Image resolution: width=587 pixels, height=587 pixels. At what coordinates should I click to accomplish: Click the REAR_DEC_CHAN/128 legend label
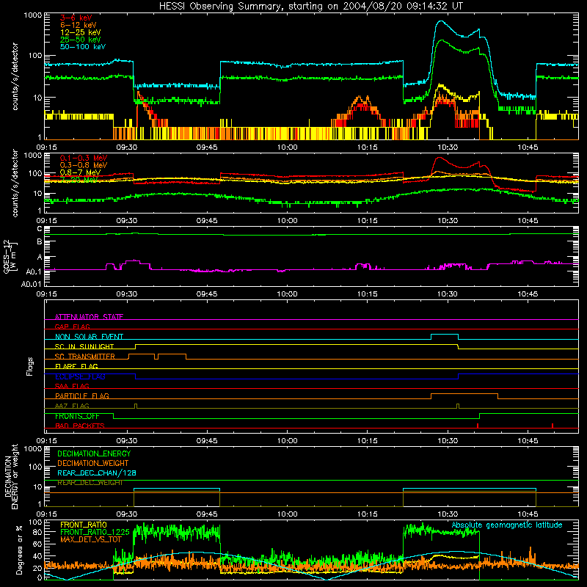(x=97, y=473)
